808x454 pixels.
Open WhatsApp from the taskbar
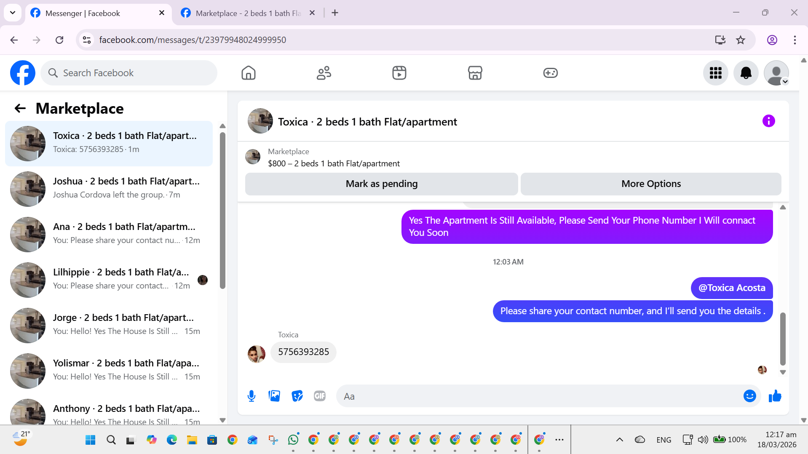tap(293, 440)
